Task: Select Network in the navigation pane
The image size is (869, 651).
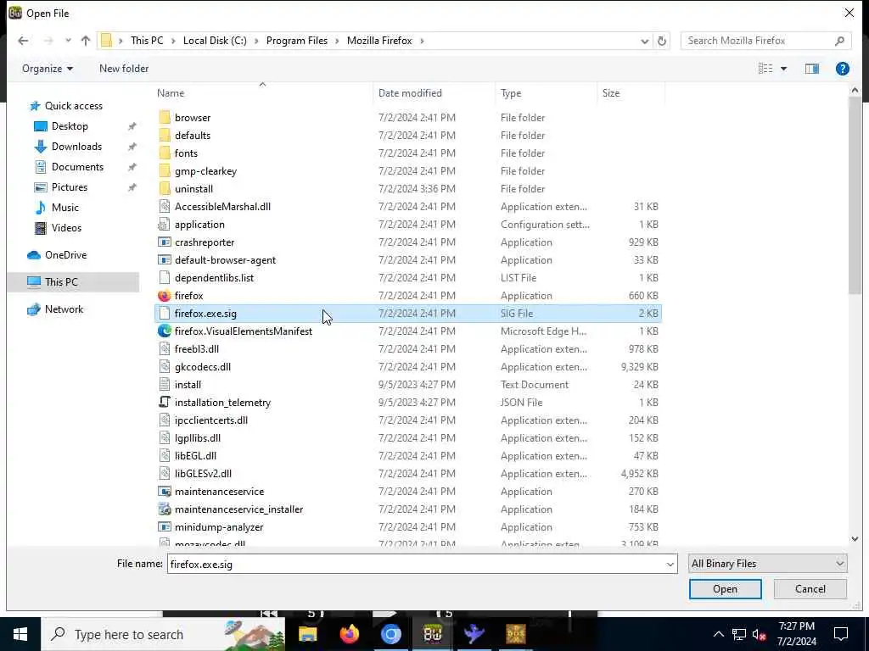Action: coord(64,309)
